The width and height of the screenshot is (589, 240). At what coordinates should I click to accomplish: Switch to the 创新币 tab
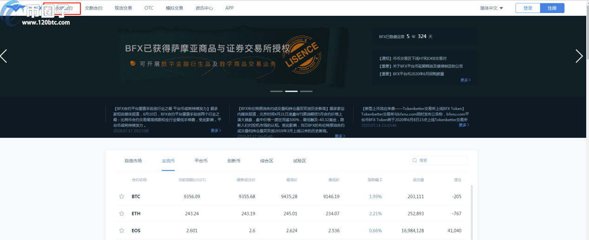click(234, 161)
